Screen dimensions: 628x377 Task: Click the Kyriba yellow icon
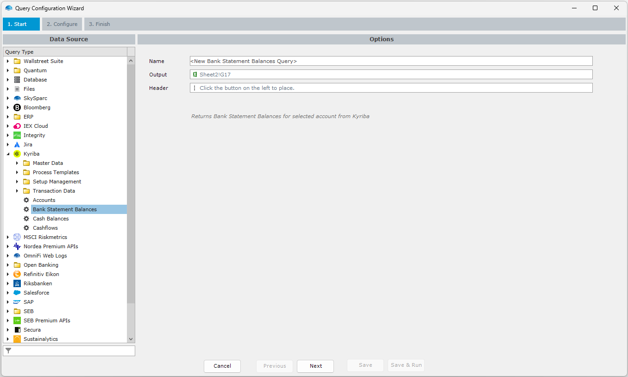17,154
